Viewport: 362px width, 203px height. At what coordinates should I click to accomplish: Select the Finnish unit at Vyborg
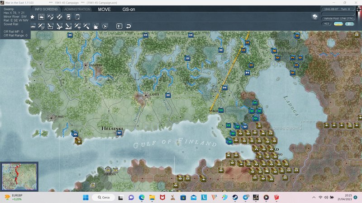click(x=221, y=110)
